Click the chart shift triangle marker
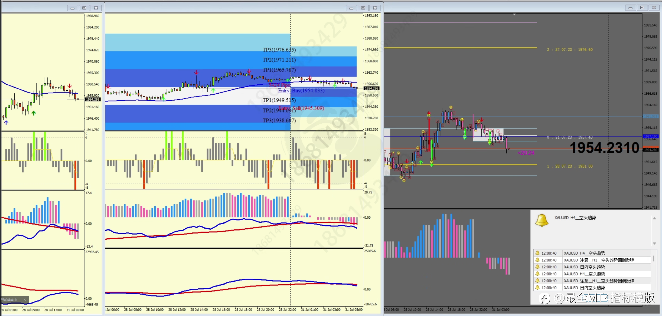662x316 pixels. tap(514, 15)
